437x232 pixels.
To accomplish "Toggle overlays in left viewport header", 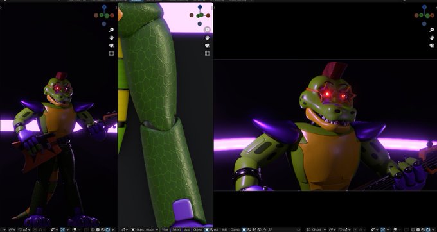I will 75,229.
